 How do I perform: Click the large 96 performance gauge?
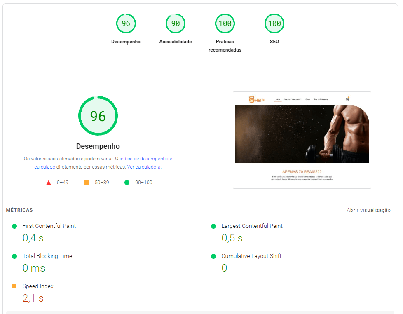[x=98, y=116]
